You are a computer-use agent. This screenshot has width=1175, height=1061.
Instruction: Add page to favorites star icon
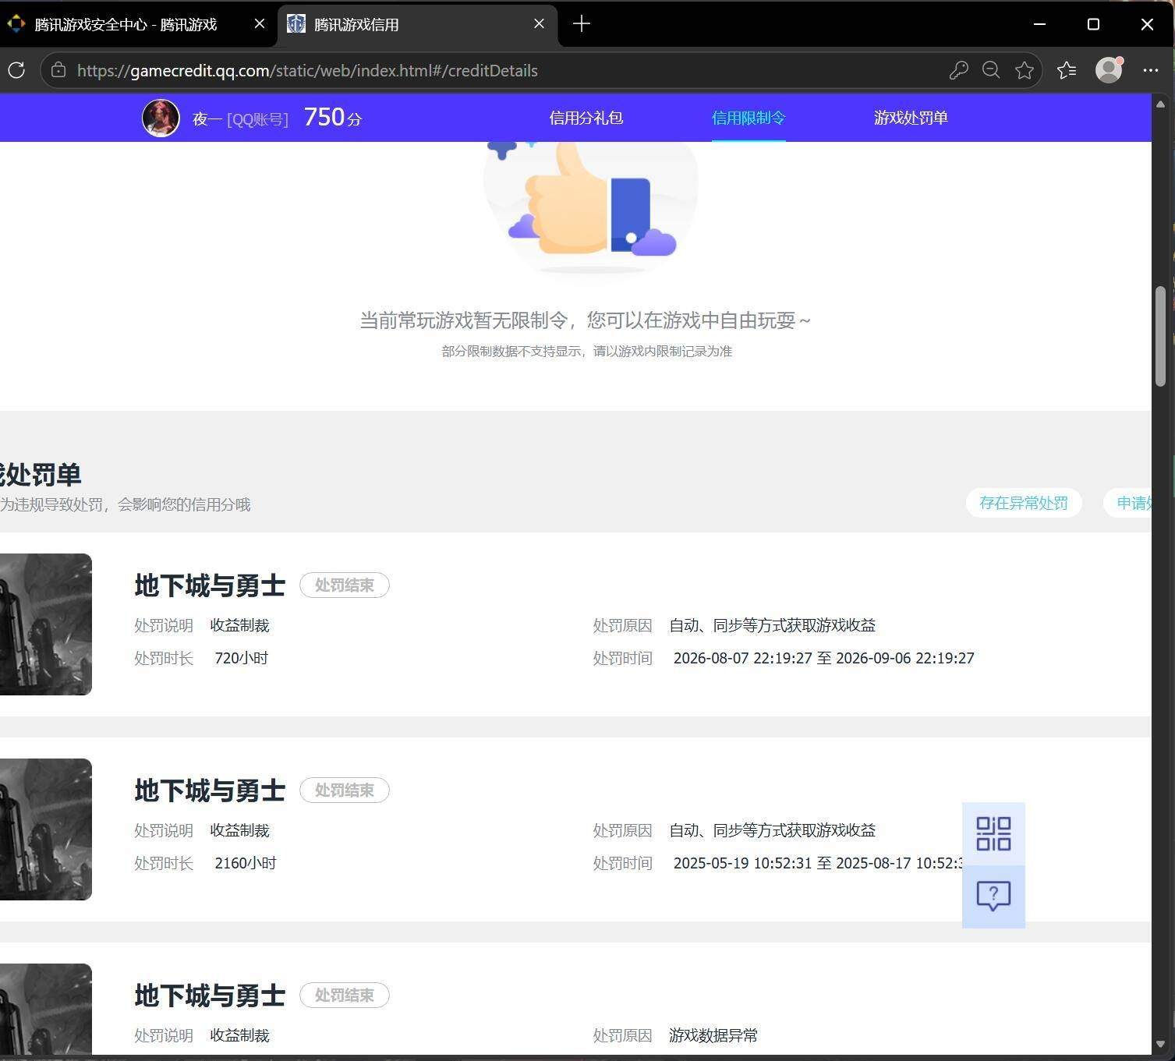tap(1025, 70)
